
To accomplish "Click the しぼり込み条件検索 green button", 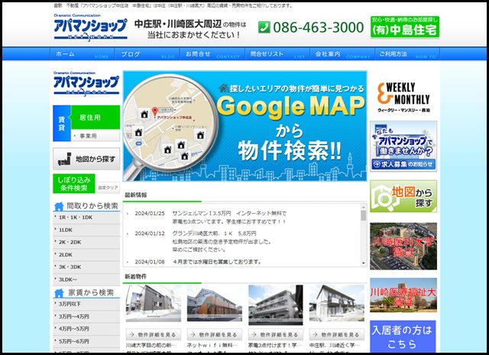I will point(74,184).
